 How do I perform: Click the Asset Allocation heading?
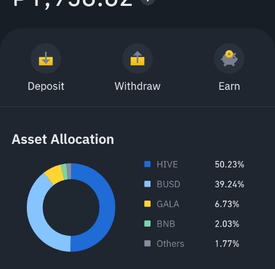click(63, 139)
